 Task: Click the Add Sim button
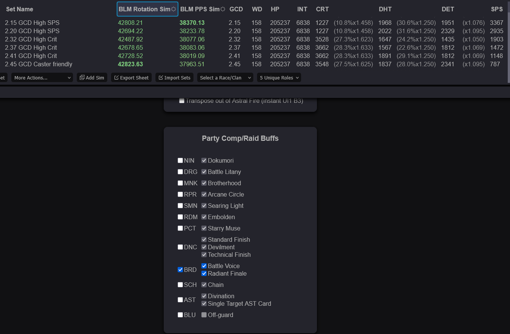(x=92, y=78)
